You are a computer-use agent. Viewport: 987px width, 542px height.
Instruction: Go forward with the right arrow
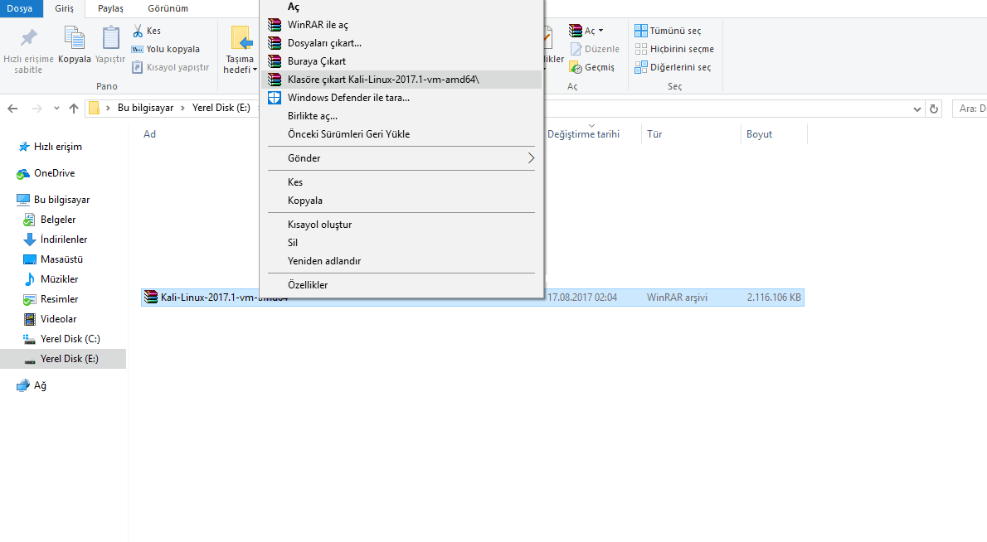pos(36,108)
